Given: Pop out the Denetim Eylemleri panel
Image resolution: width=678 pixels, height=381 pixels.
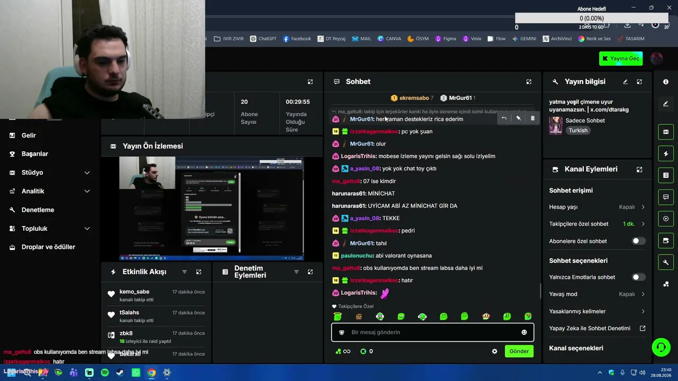Looking at the screenshot, I should [310, 272].
